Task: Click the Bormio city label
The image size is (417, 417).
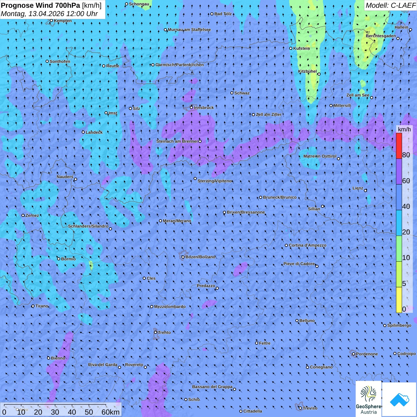Action: tap(68, 259)
